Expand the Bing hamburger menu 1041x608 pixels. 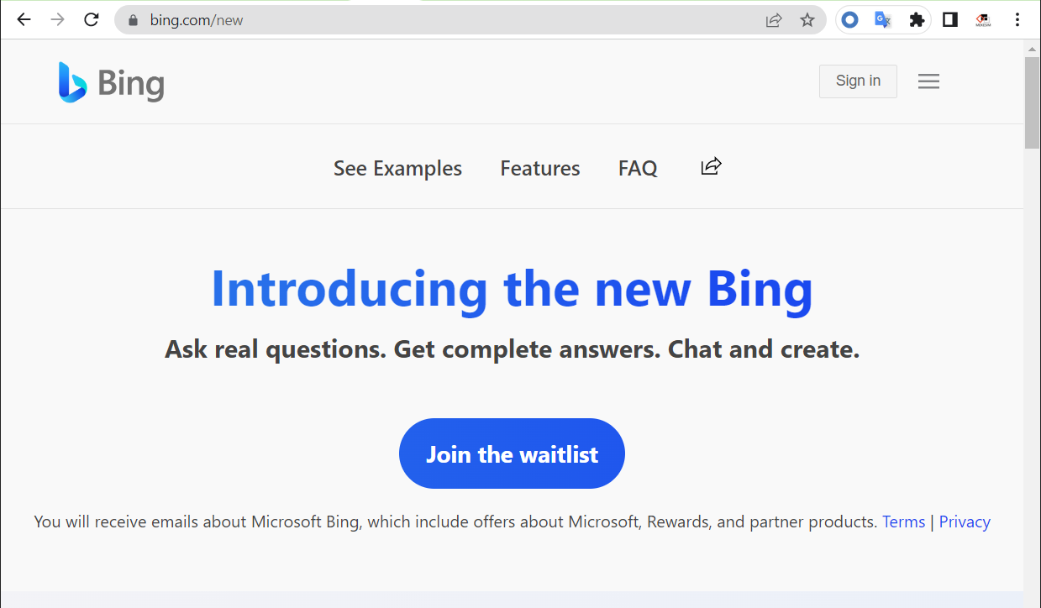click(x=928, y=81)
